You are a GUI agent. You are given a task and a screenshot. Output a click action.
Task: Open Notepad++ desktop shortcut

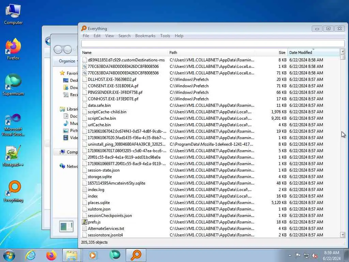13,156
